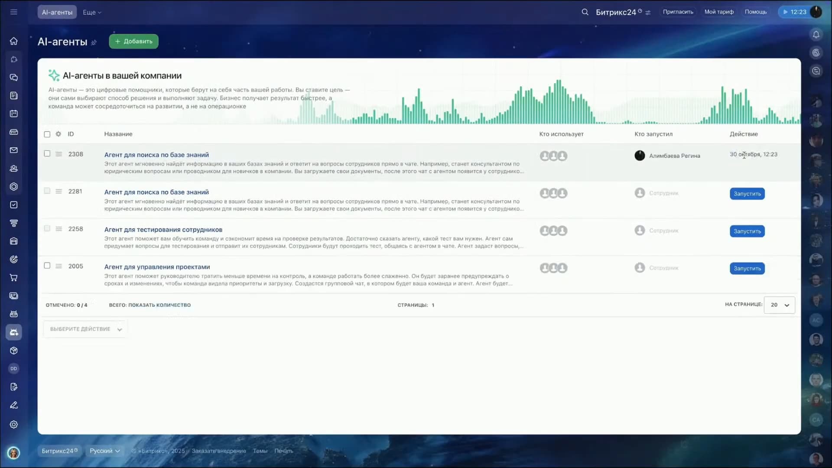The height and width of the screenshot is (468, 832).
Task: Open the shopping cart section in the sidebar
Action: pos(13,278)
